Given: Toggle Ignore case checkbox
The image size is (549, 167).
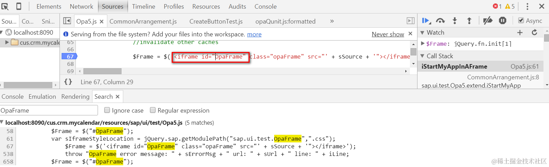Looking at the screenshot, I should (107, 110).
